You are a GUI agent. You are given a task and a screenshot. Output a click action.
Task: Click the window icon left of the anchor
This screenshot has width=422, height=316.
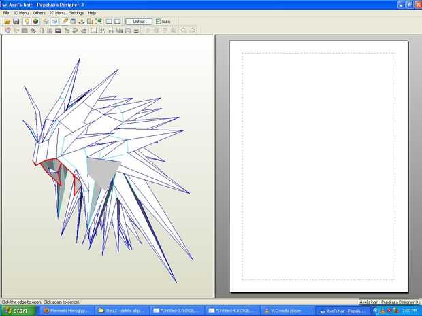click(x=73, y=22)
